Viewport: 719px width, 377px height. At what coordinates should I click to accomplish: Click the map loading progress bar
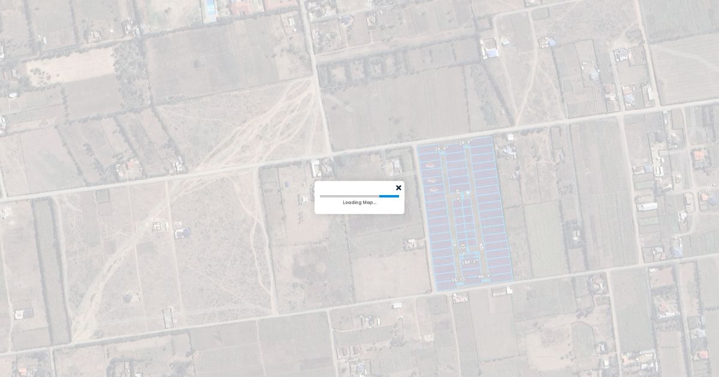pos(359,196)
